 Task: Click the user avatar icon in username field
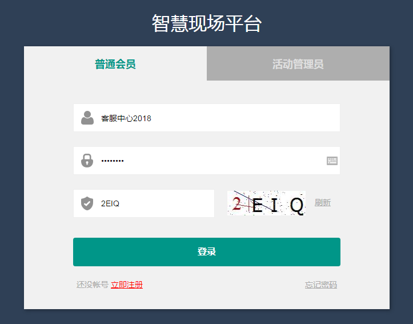click(x=87, y=118)
